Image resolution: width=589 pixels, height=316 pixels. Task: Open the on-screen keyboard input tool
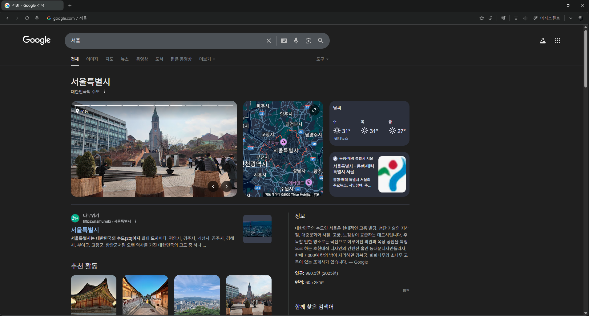pyautogui.click(x=284, y=41)
